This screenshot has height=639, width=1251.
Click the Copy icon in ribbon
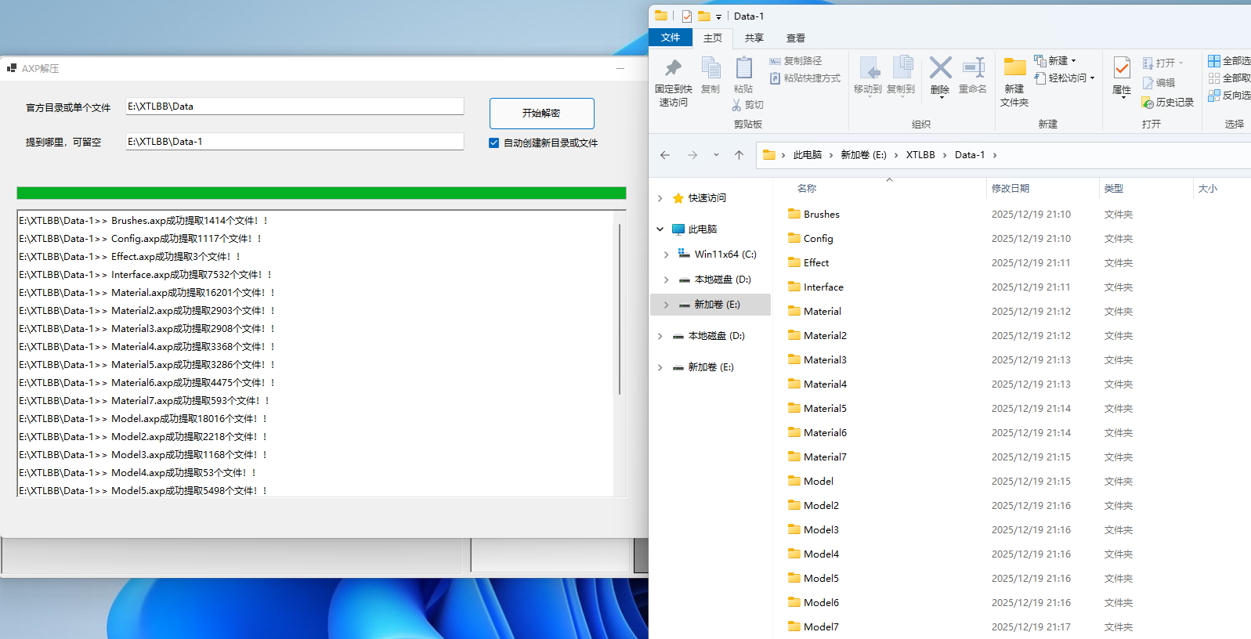tap(710, 69)
